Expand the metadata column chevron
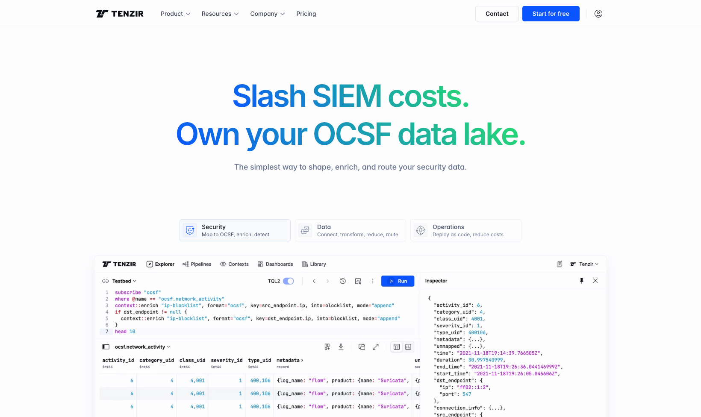The image size is (701, 417). pyautogui.click(x=302, y=360)
